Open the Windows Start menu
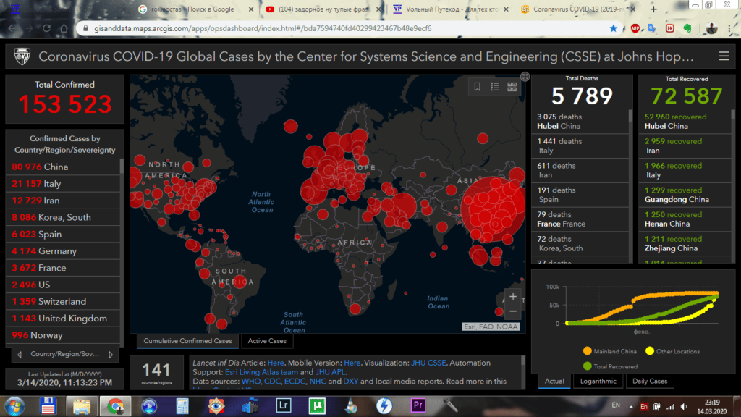Screen dimensions: 741x417 [x=14, y=405]
